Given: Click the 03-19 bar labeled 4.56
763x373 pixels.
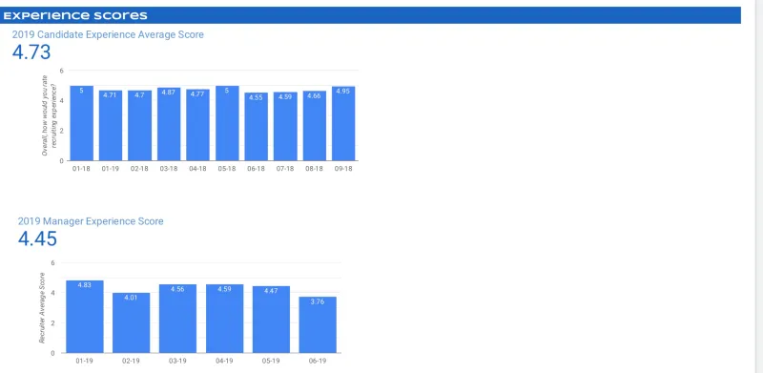Looking at the screenshot, I should [x=177, y=319].
